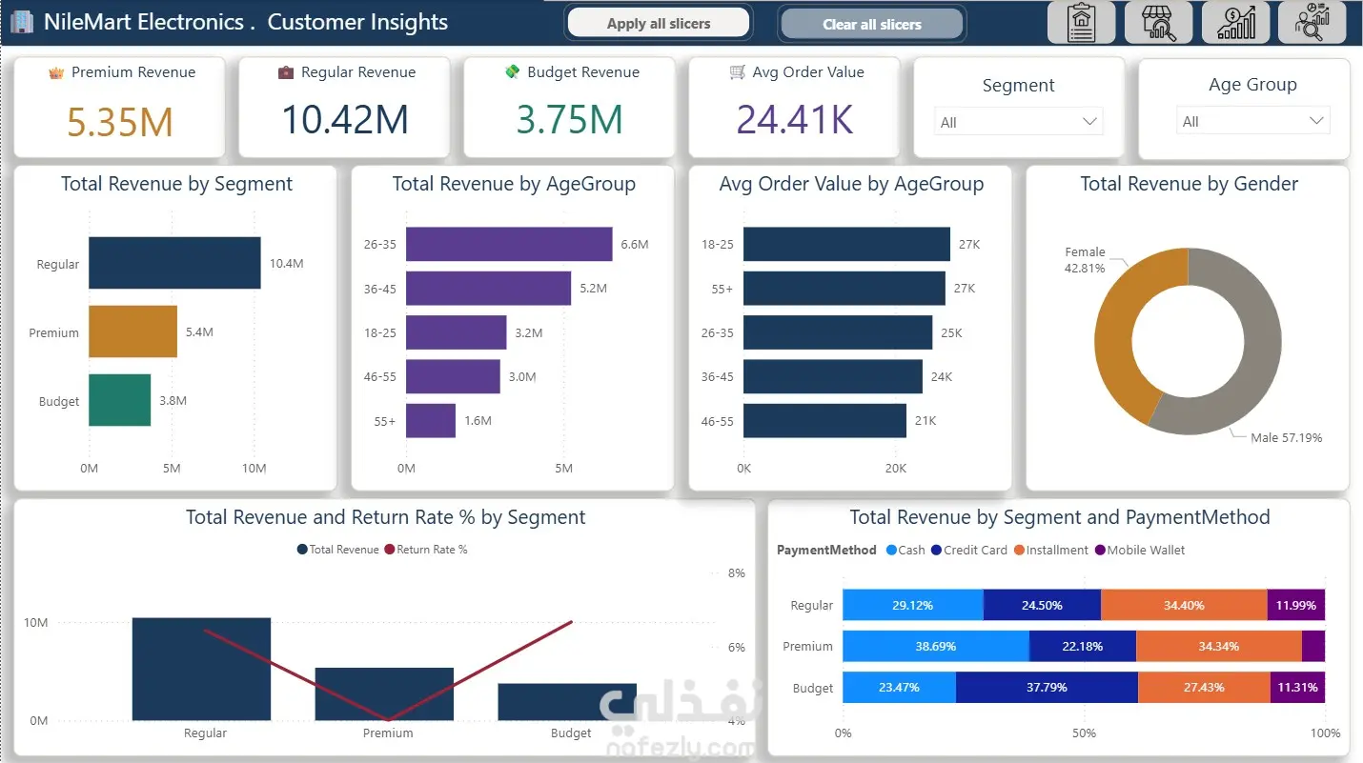Click the 24.41K Avg Order Value figure
Screen dimensions: 1363x763
pyautogui.click(x=794, y=119)
